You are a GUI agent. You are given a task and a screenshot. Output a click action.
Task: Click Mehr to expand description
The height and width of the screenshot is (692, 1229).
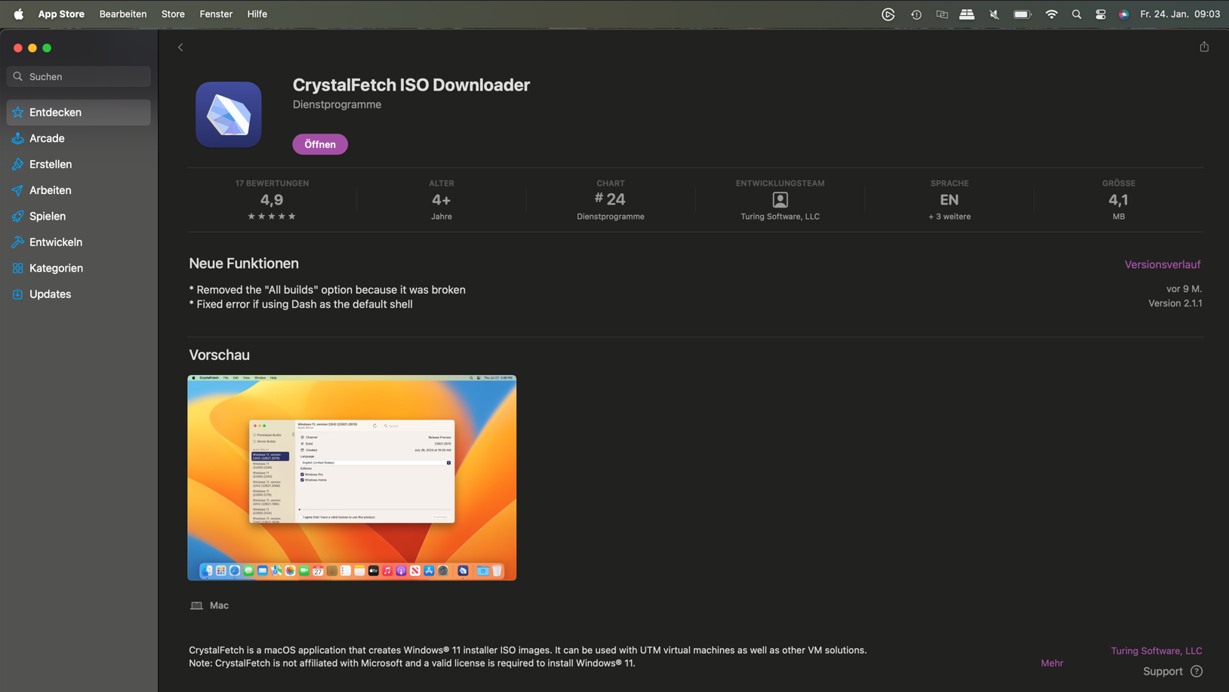click(1052, 663)
